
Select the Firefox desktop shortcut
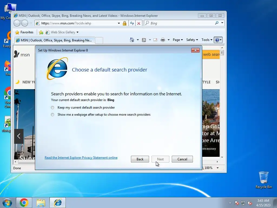7,68
